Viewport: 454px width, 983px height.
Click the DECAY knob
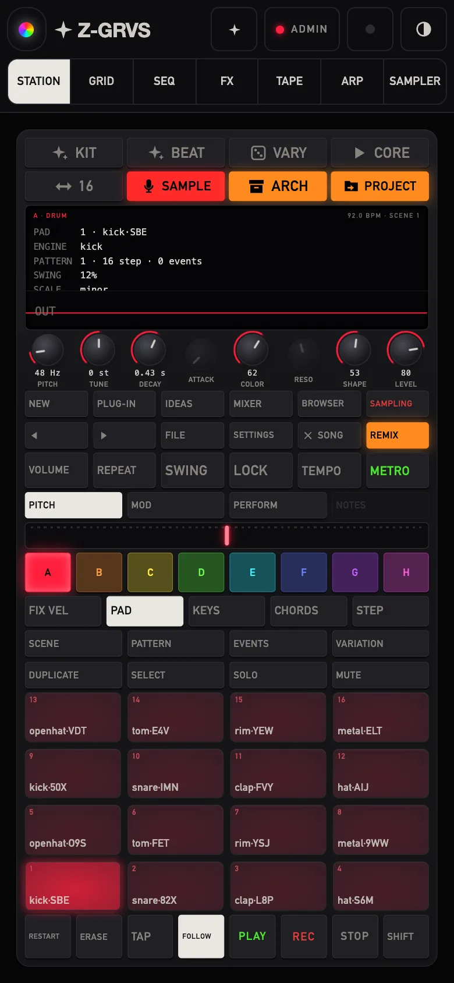pyautogui.click(x=150, y=350)
